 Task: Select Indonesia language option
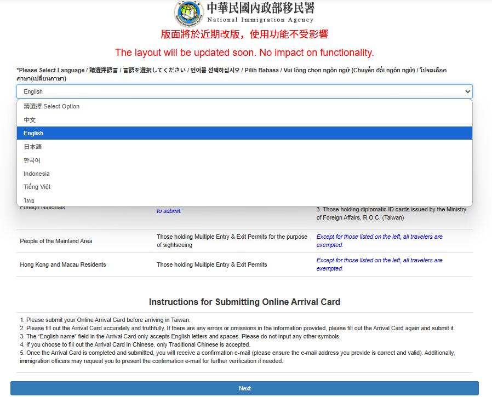coord(36,174)
